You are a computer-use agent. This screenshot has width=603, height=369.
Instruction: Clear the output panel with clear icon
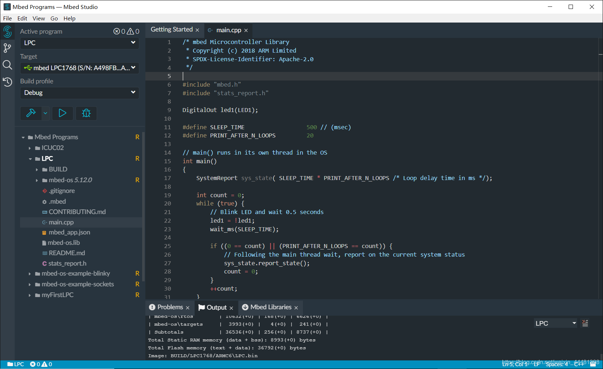585,323
